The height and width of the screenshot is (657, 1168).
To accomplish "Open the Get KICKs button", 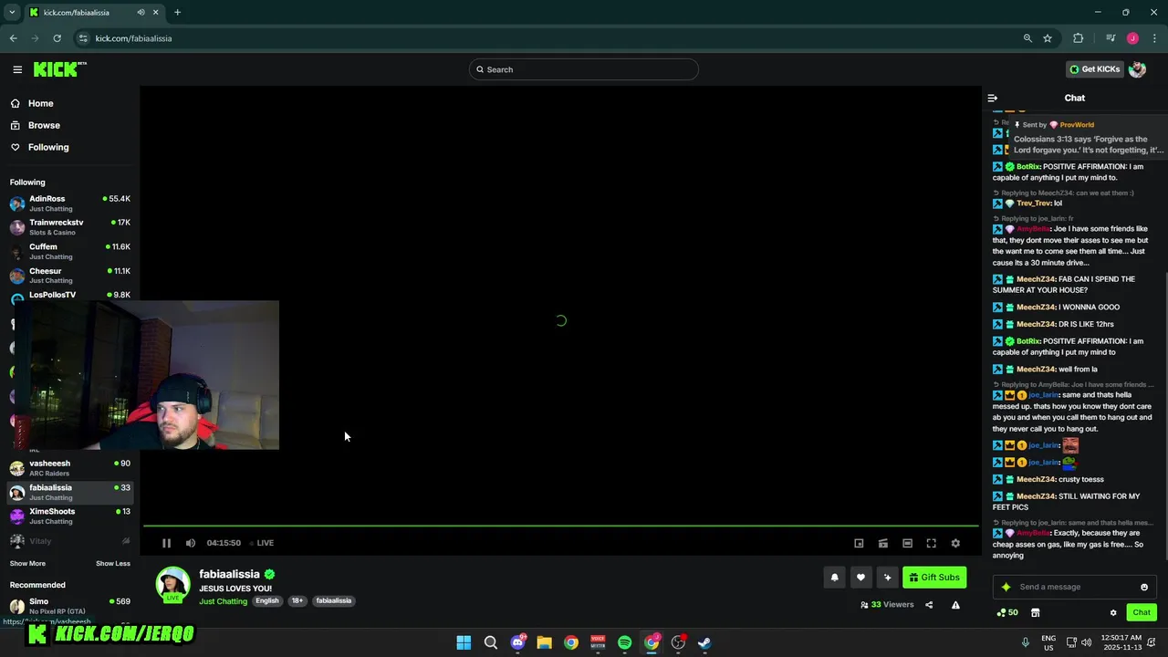I will coord(1094,69).
